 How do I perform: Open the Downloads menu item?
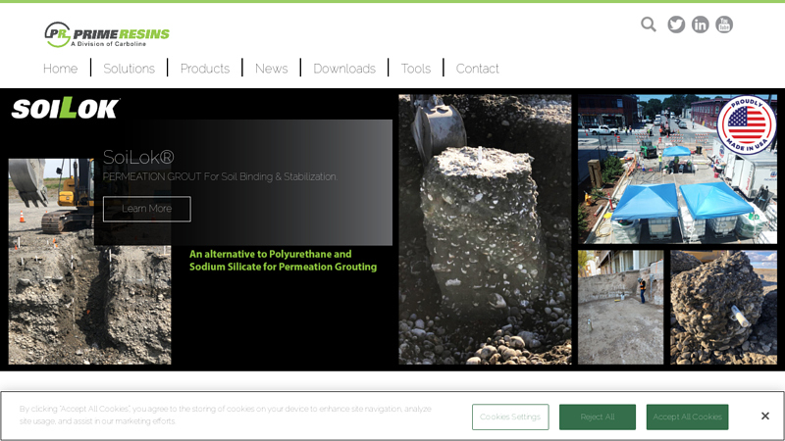(x=344, y=69)
